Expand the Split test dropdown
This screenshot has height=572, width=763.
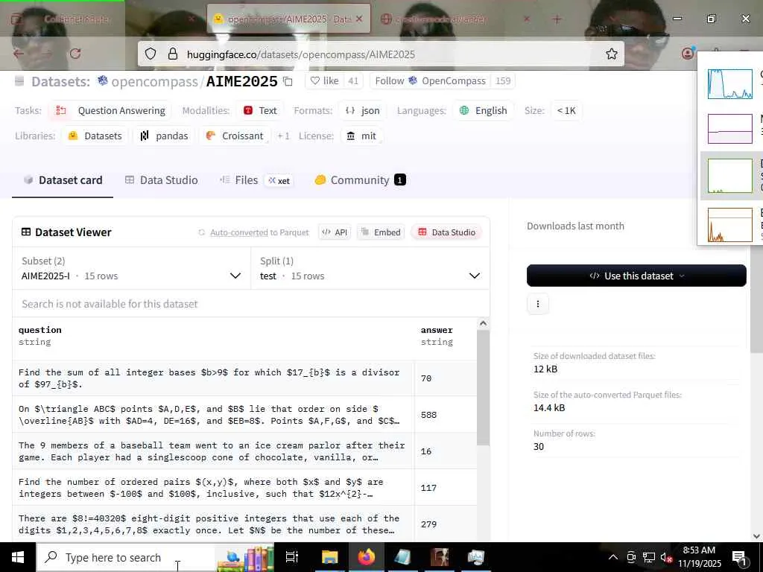pos(370,268)
